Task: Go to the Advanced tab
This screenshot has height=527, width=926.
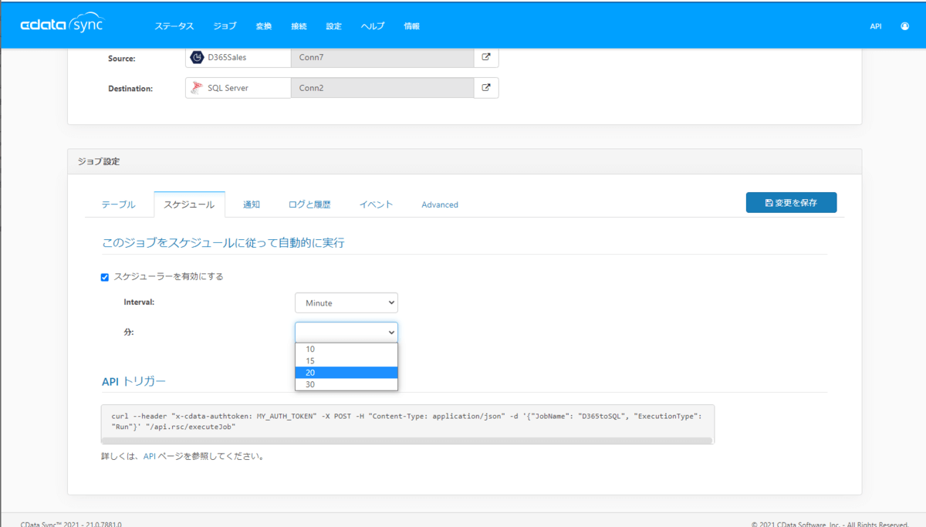Action: pyautogui.click(x=440, y=204)
